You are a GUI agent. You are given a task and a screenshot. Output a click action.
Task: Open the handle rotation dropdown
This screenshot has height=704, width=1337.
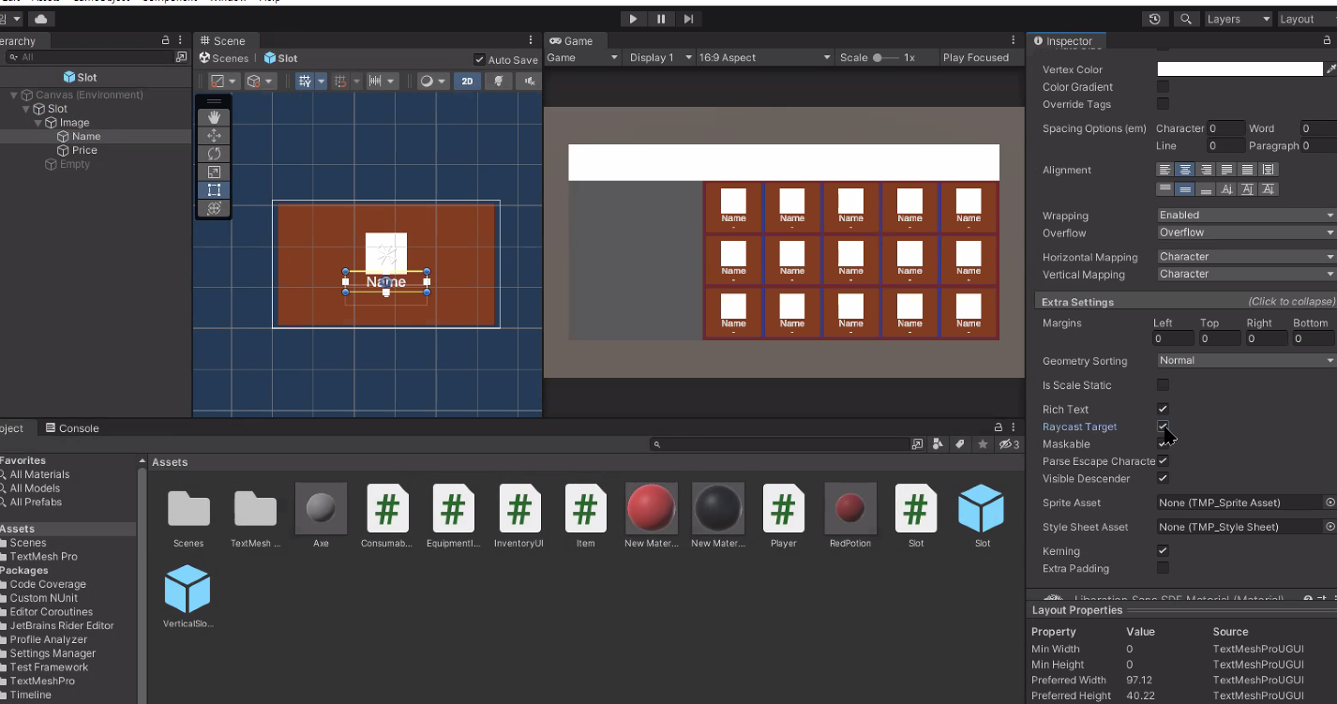(x=260, y=82)
